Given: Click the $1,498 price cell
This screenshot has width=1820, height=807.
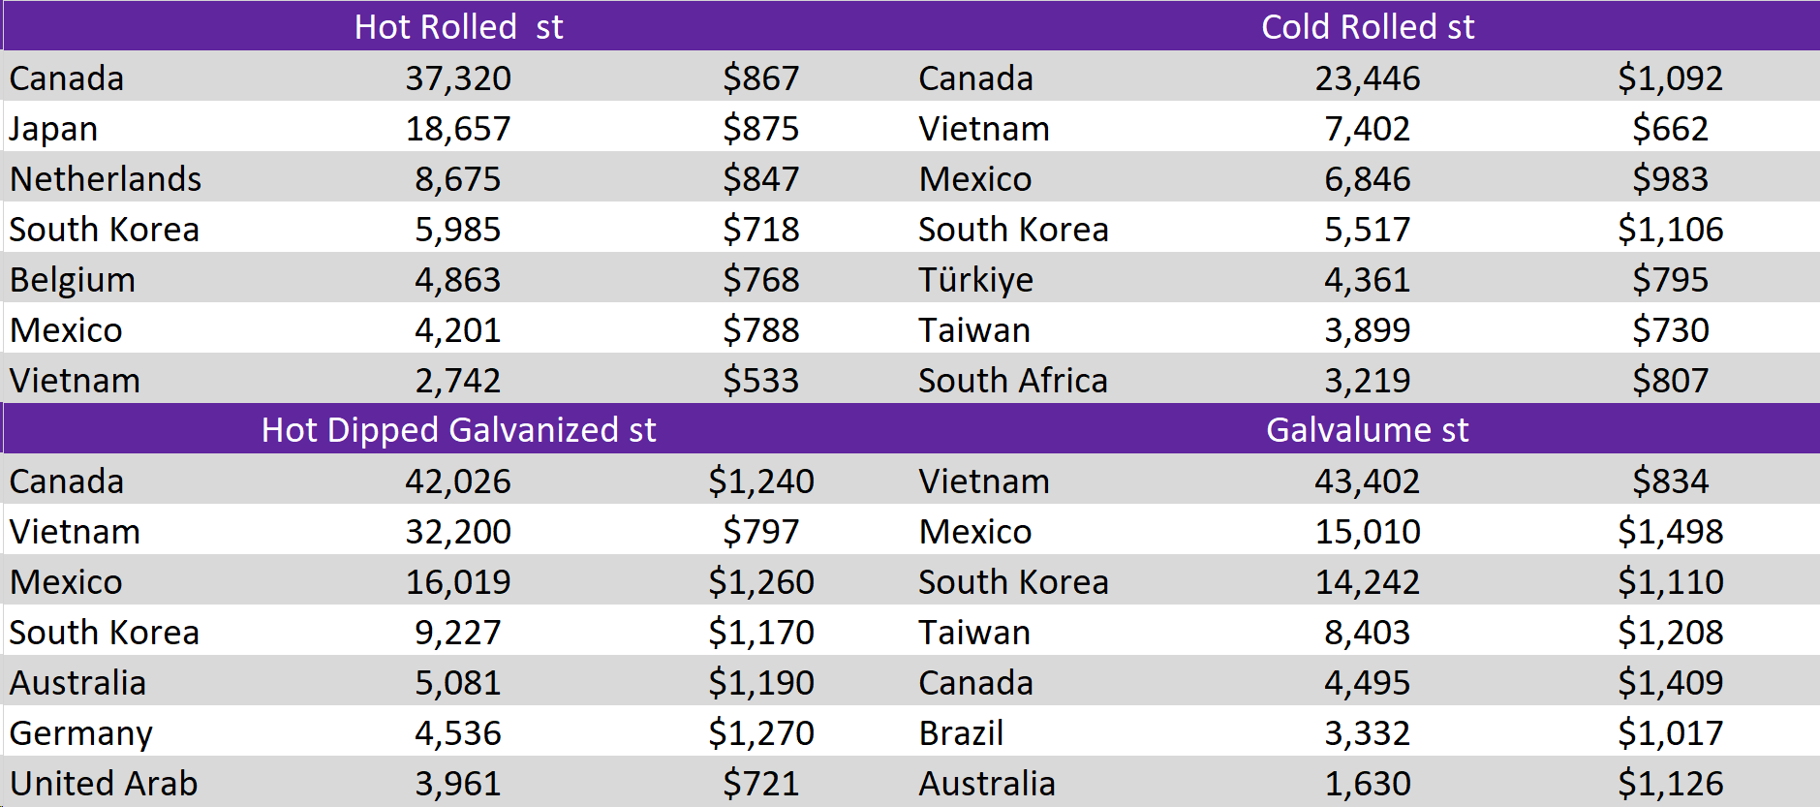Looking at the screenshot, I should (x=1670, y=532).
